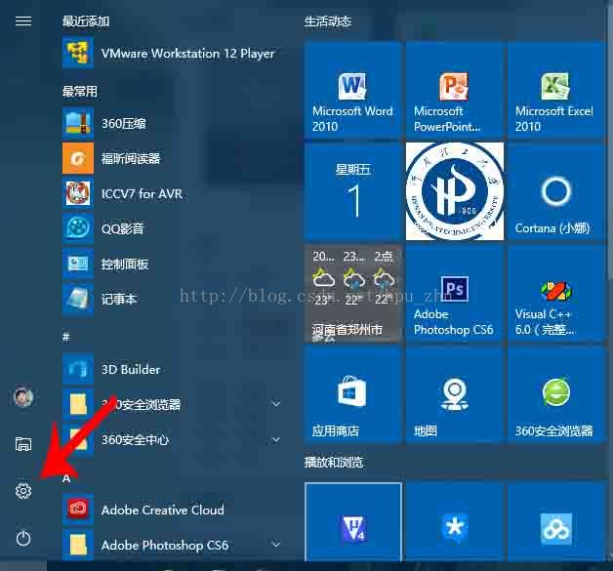Click the 播放和浏览 tile group title
The image size is (613, 571).
[x=334, y=463]
